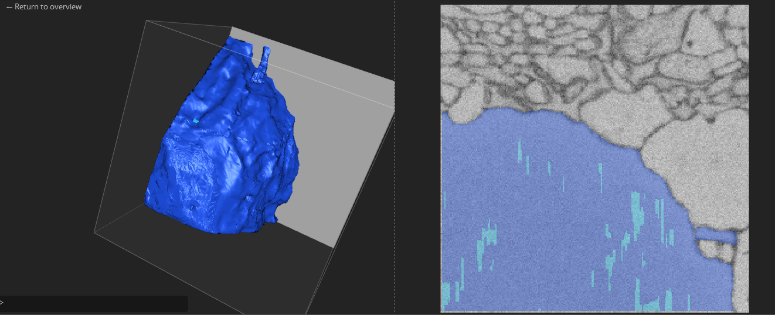Click the dotted vertical divider between the panels
The image size is (775, 315).
(x=395, y=158)
